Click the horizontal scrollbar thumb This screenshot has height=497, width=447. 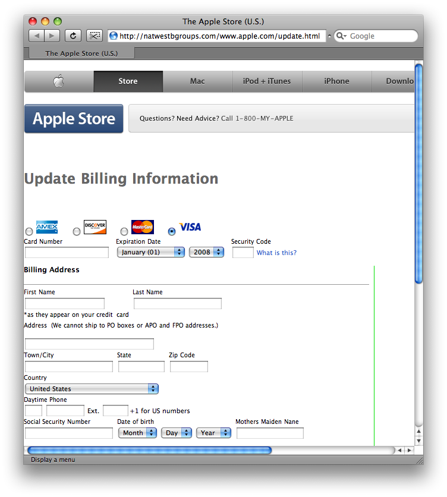(x=150, y=450)
